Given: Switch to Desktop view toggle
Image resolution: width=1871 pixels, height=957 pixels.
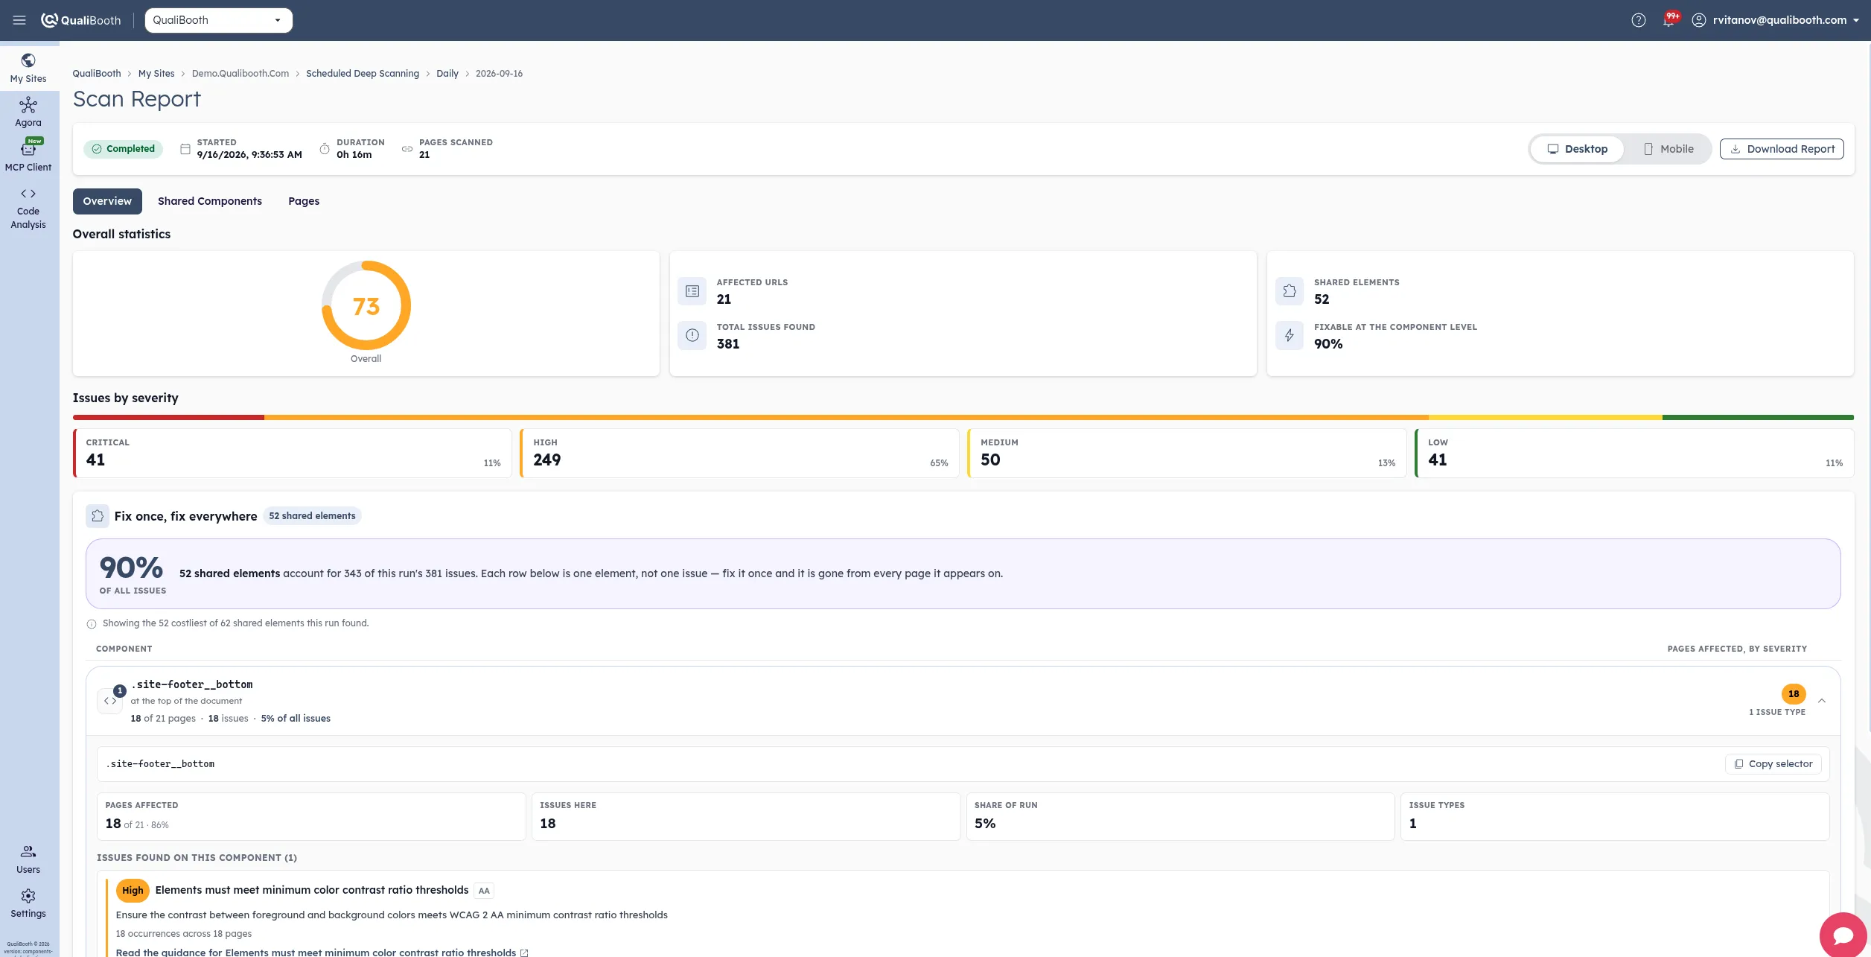Looking at the screenshot, I should 1577,149.
